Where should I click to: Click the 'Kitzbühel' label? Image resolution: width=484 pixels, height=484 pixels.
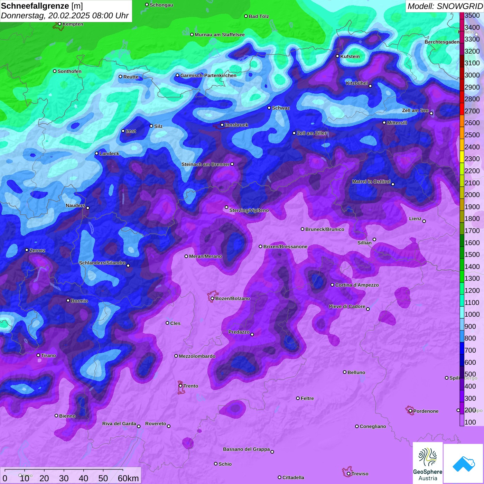357,83
